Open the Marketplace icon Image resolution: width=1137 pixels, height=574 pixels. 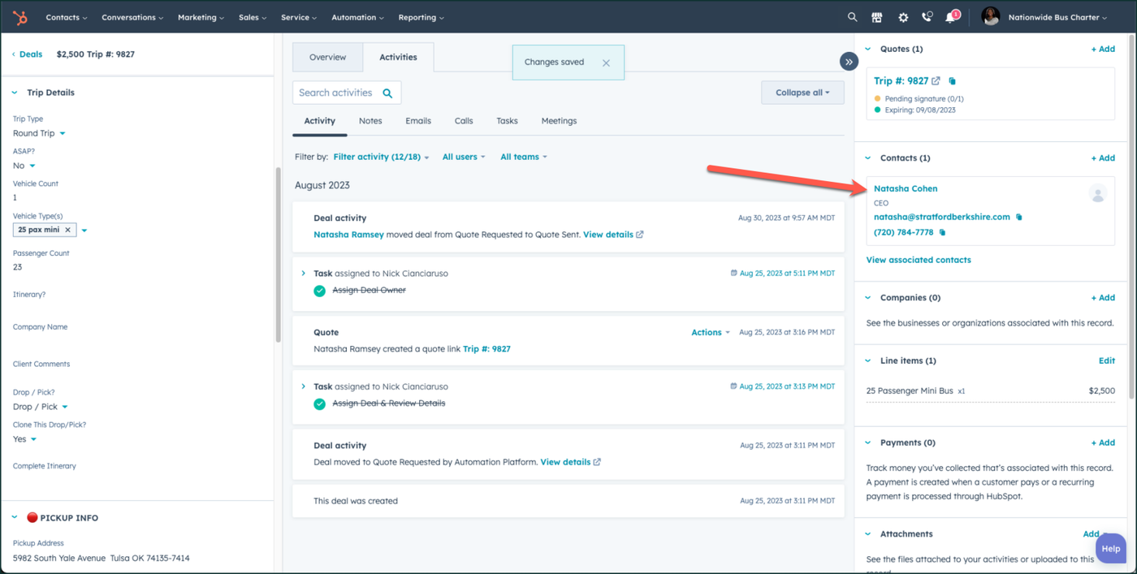tap(877, 17)
